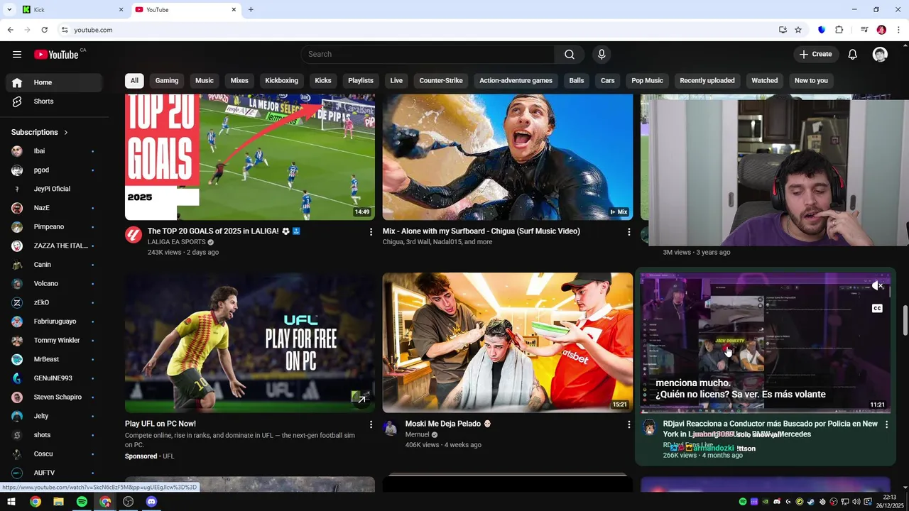Unmute the RDjavi preview video
Image resolution: width=909 pixels, height=511 pixels.
click(878, 286)
